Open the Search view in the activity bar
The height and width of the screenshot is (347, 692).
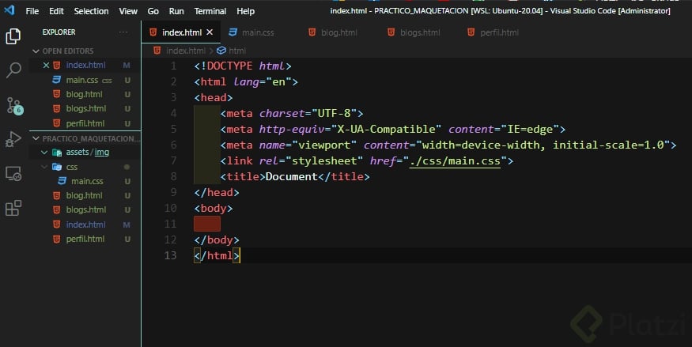[x=13, y=70]
